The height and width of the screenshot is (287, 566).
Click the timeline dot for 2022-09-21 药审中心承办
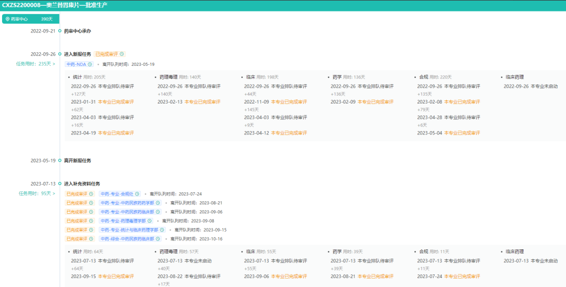point(60,31)
